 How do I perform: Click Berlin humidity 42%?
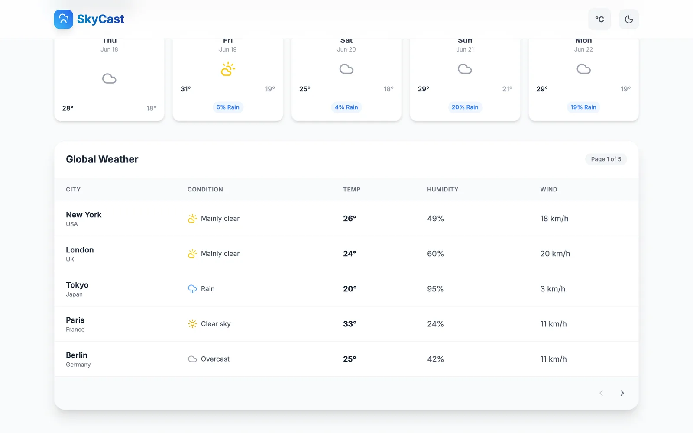pos(435,359)
